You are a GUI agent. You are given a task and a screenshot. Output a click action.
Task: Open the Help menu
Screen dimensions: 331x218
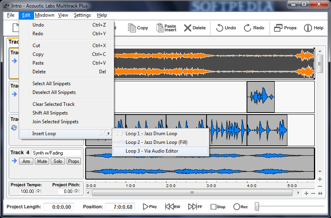tap(102, 15)
